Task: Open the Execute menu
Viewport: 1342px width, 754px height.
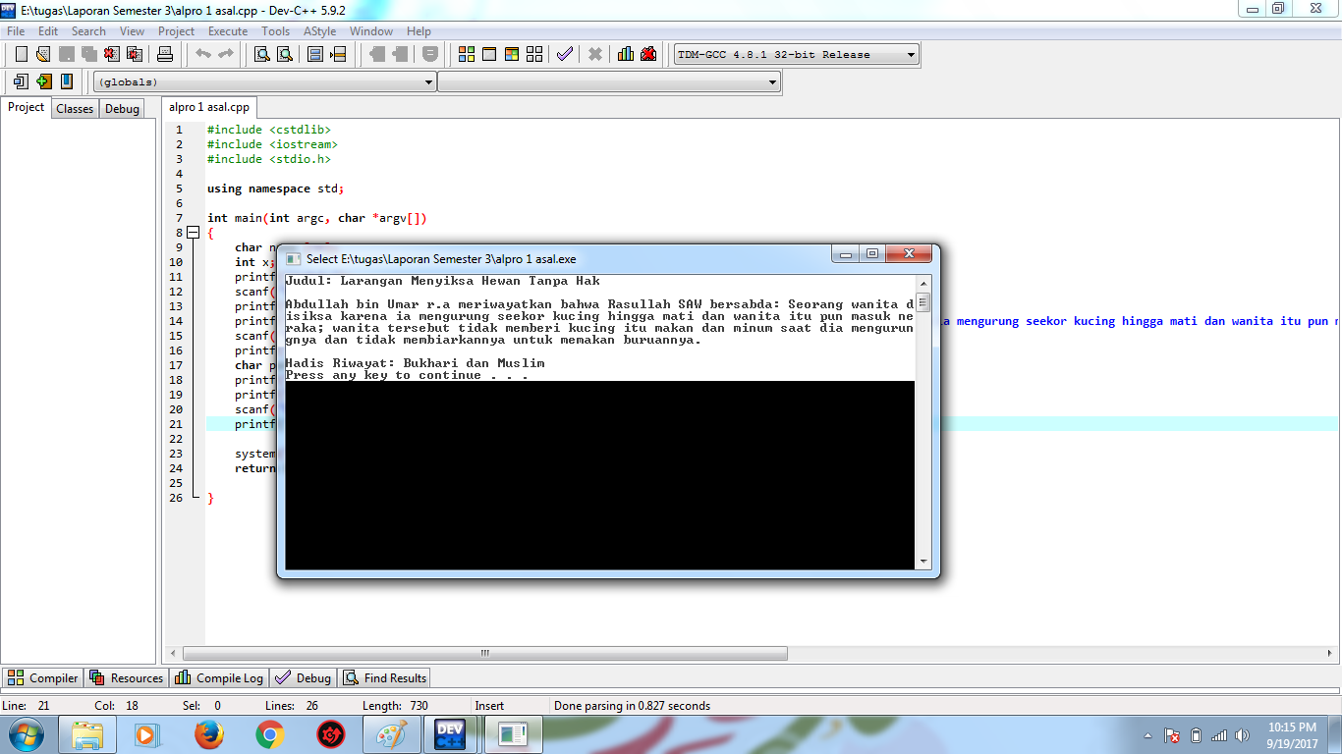Action: tap(228, 31)
